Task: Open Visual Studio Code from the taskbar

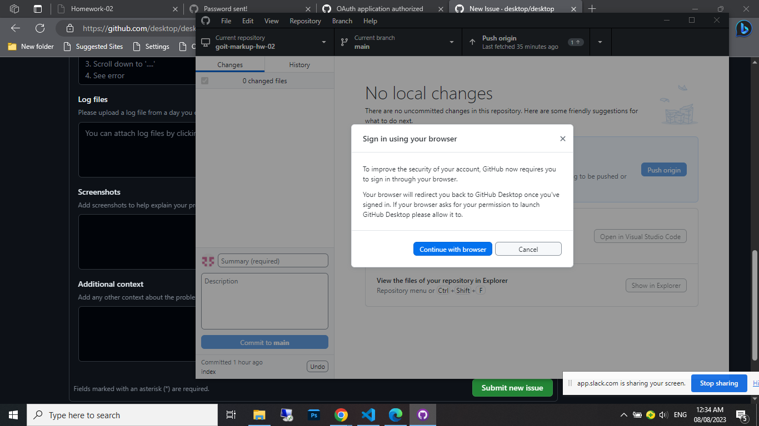Action: point(368,414)
